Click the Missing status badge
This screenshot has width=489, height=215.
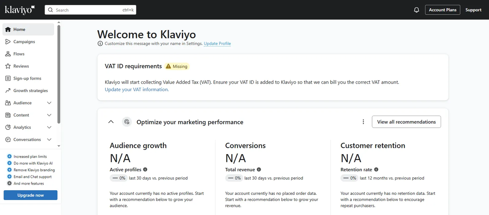177,66
